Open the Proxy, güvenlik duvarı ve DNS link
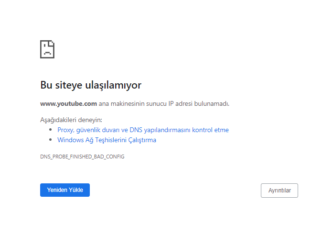 coord(143,130)
